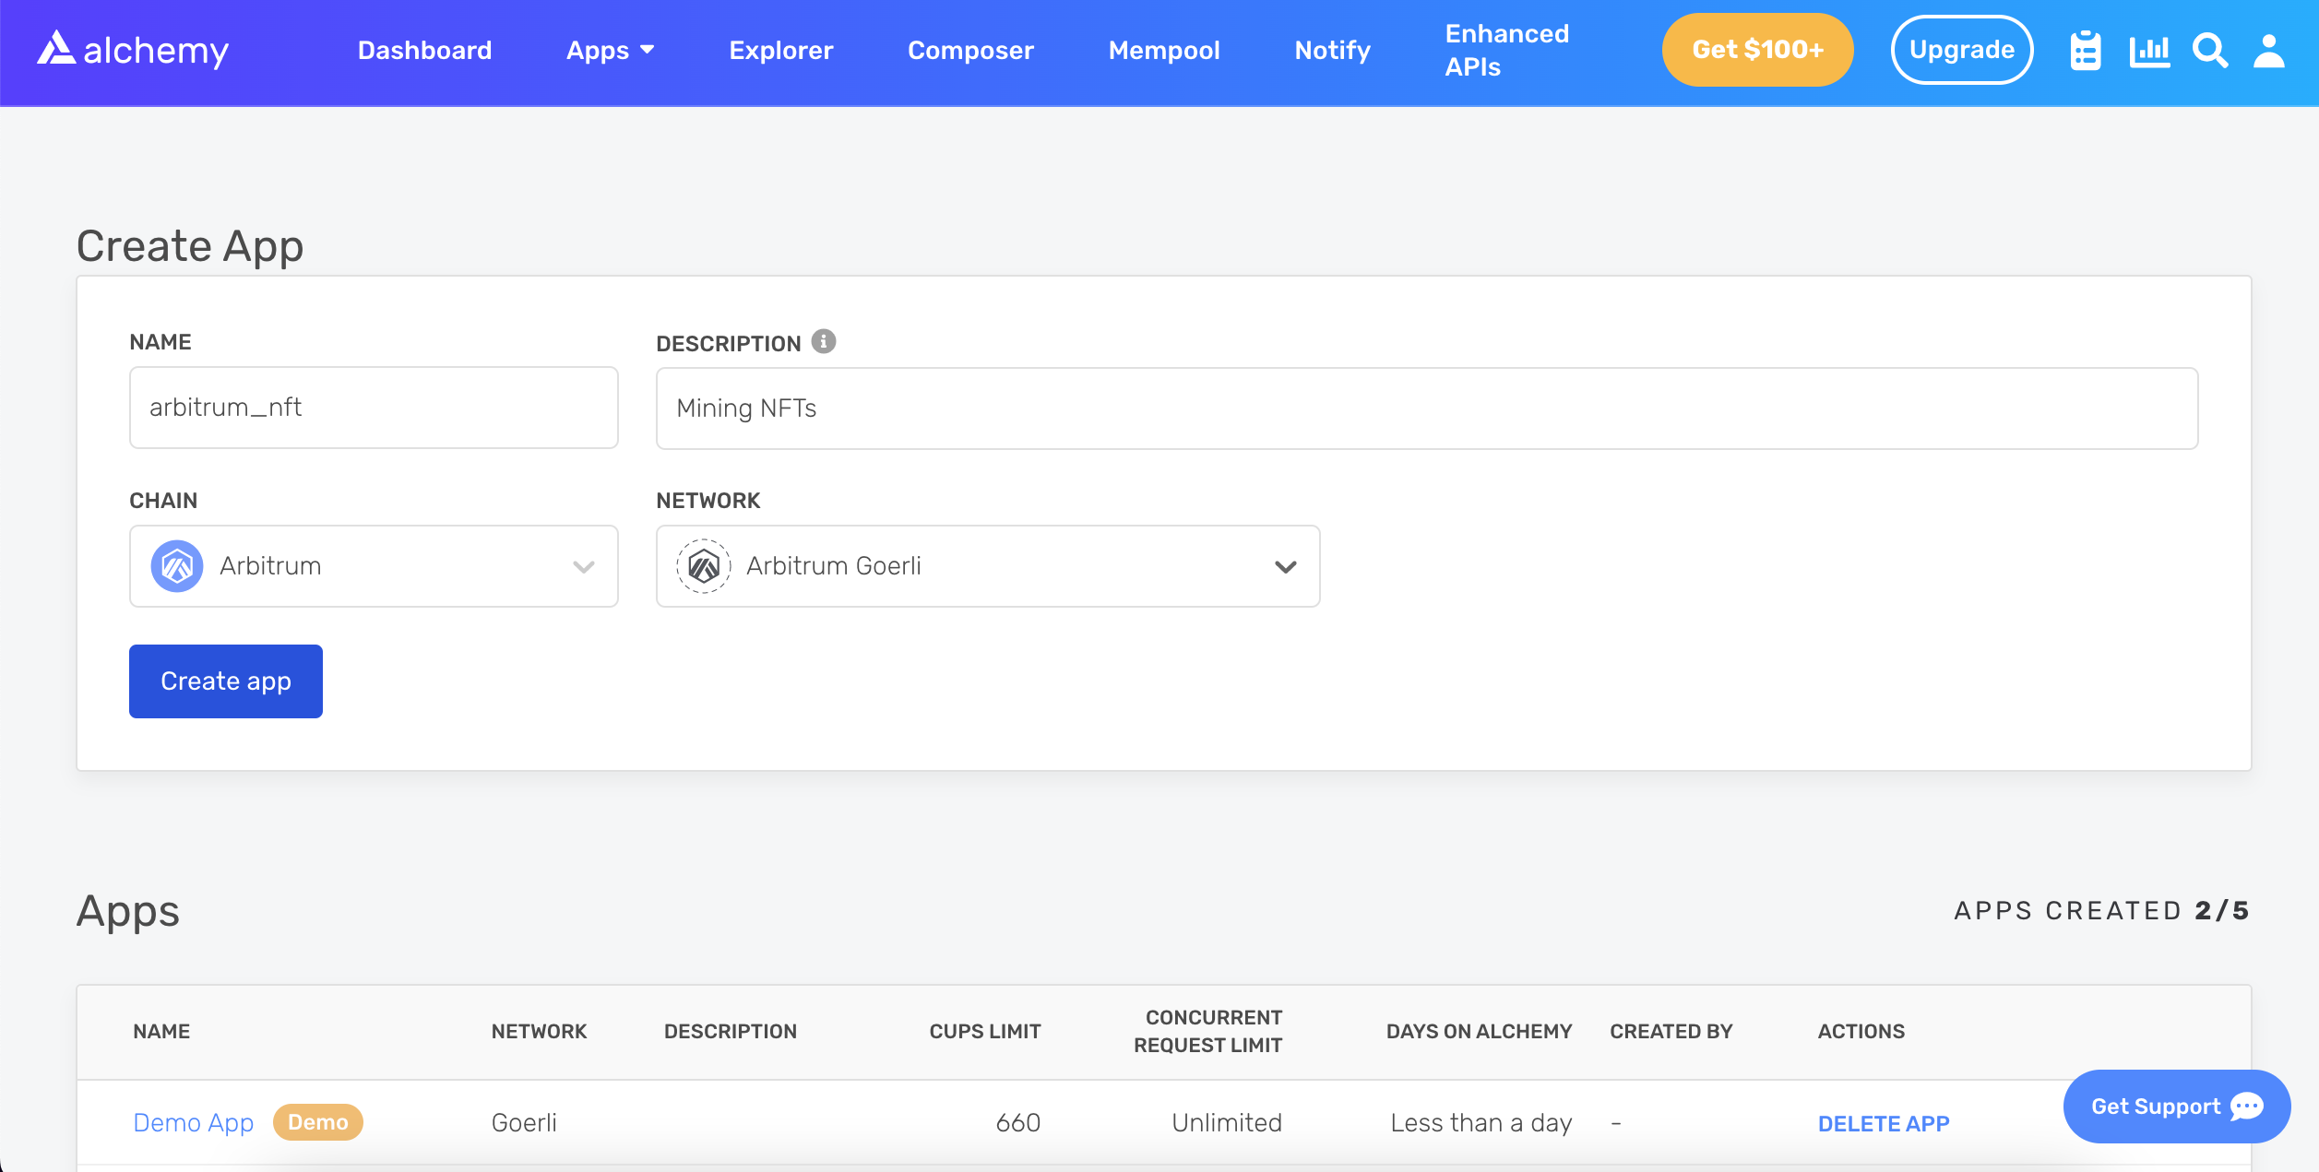
Task: Click the Upgrade button
Action: tap(1961, 50)
